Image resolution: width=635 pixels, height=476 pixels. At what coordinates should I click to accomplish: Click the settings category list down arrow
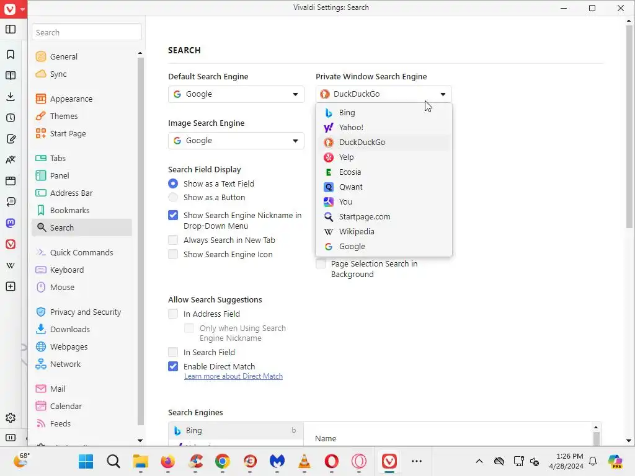pyautogui.click(x=140, y=441)
